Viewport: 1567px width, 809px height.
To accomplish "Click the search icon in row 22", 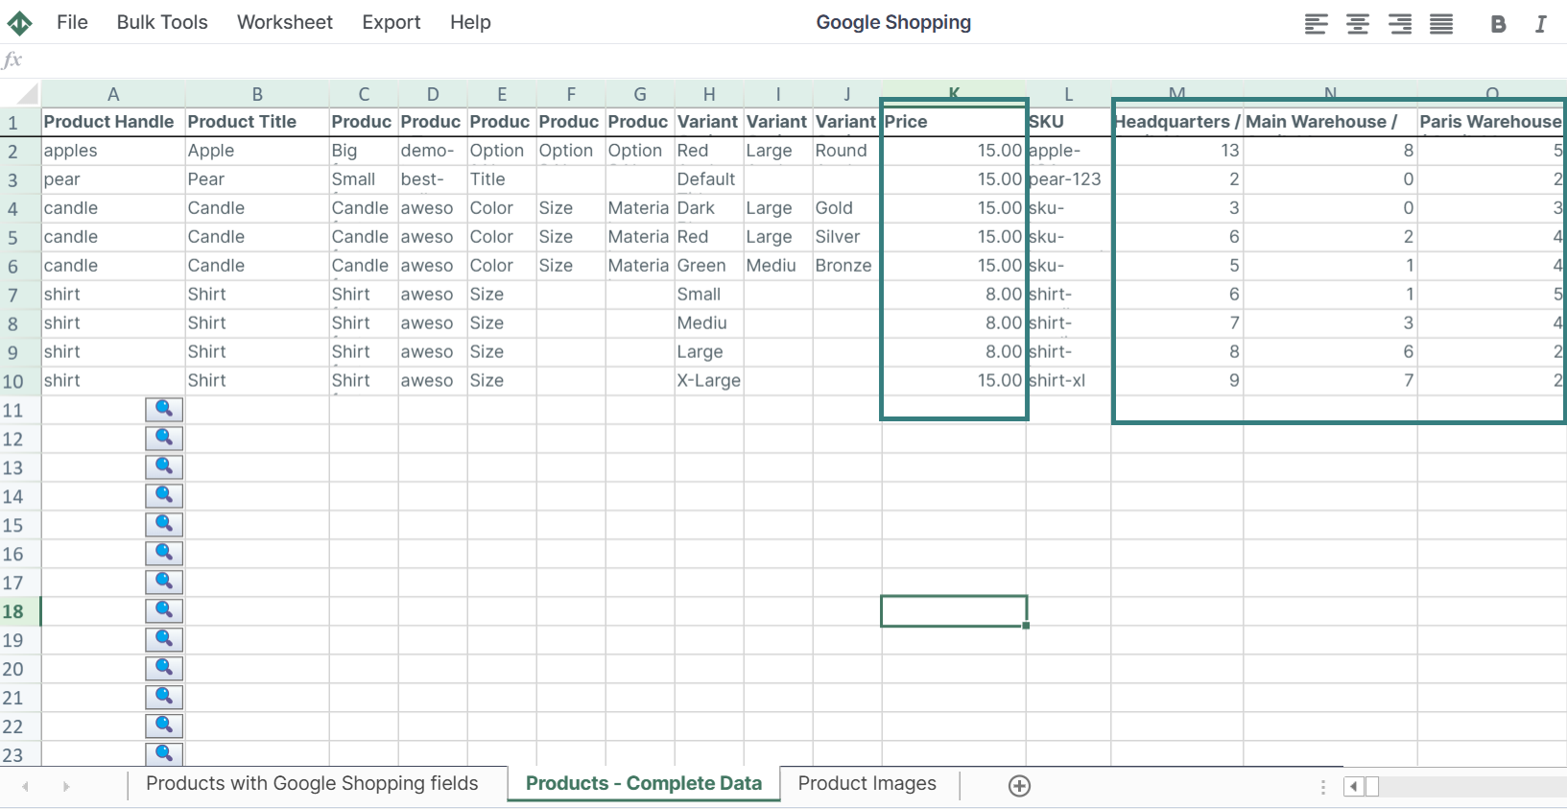I will [164, 726].
